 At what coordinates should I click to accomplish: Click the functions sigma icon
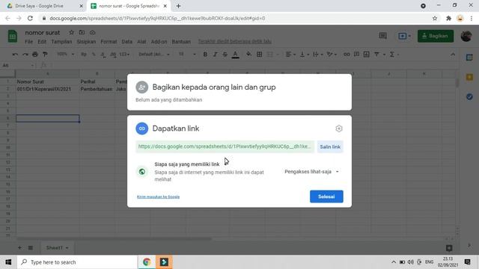point(392,55)
